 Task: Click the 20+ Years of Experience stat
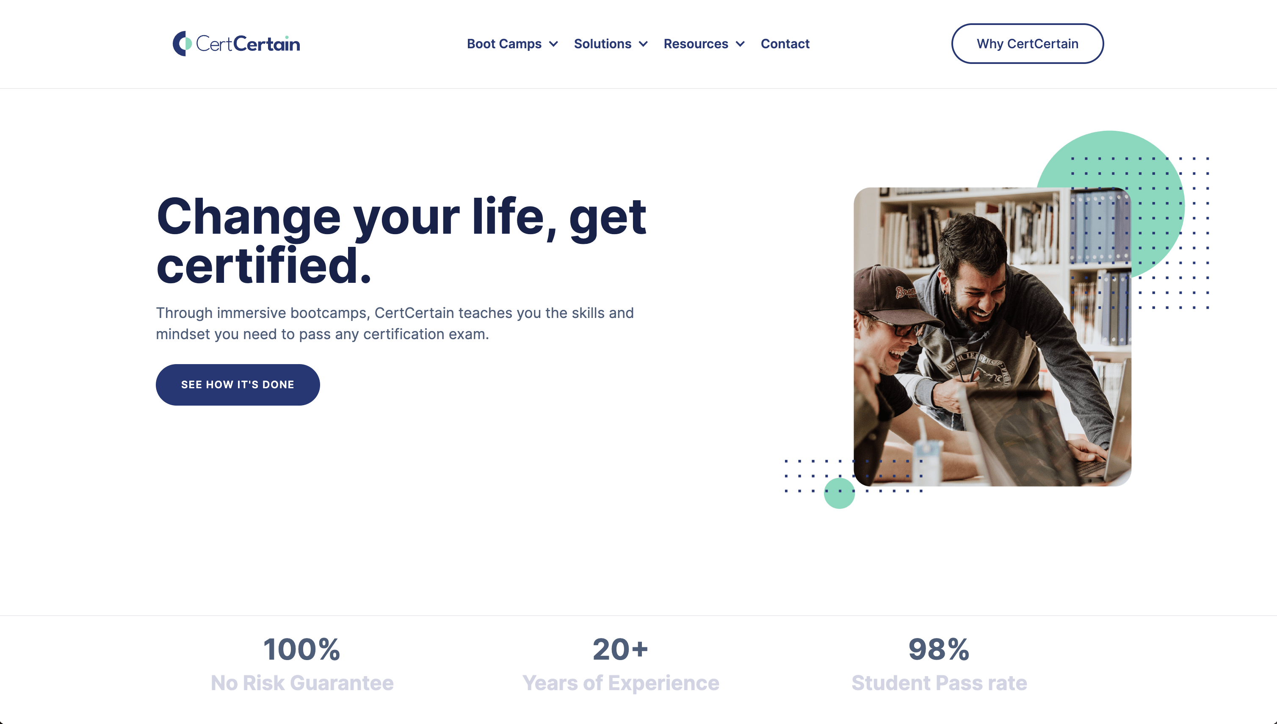click(621, 664)
